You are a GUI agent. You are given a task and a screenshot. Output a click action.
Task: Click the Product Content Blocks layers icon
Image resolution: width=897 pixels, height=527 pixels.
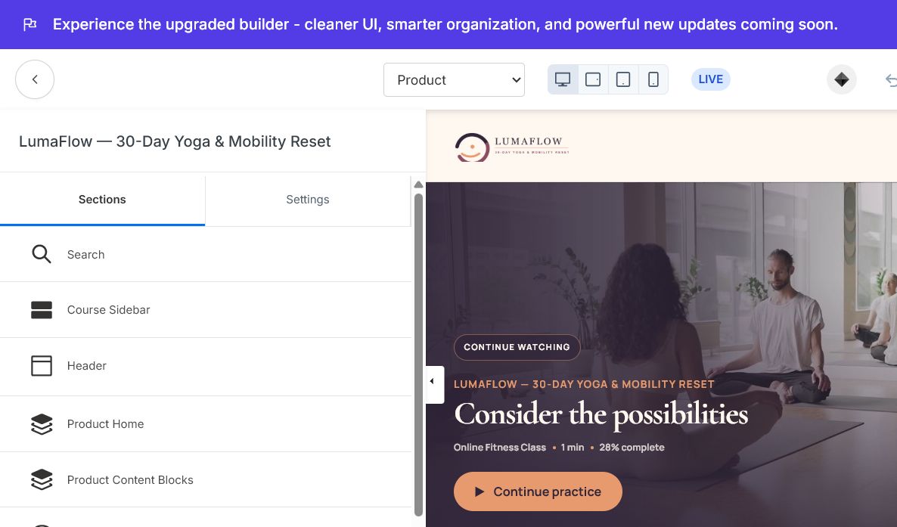point(41,479)
